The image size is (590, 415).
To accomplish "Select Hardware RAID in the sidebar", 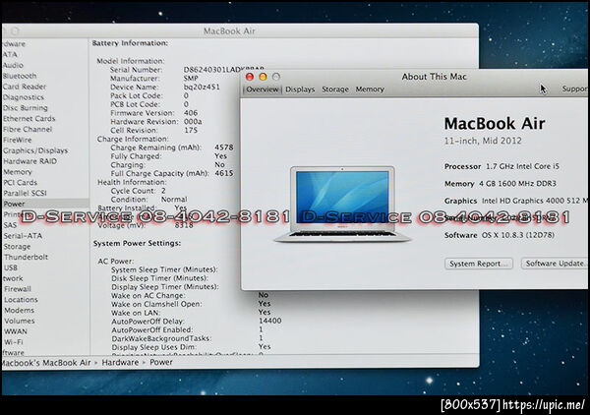I will pos(29,161).
